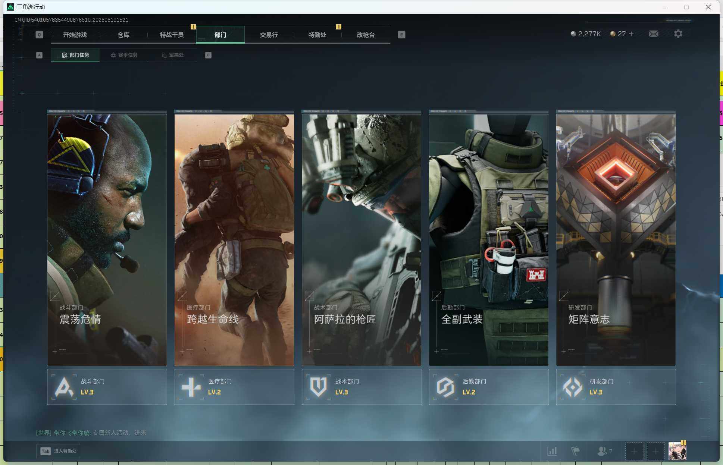Click the 战斗部门 A-shaped emblem icon
This screenshot has height=465, width=723.
[64, 387]
